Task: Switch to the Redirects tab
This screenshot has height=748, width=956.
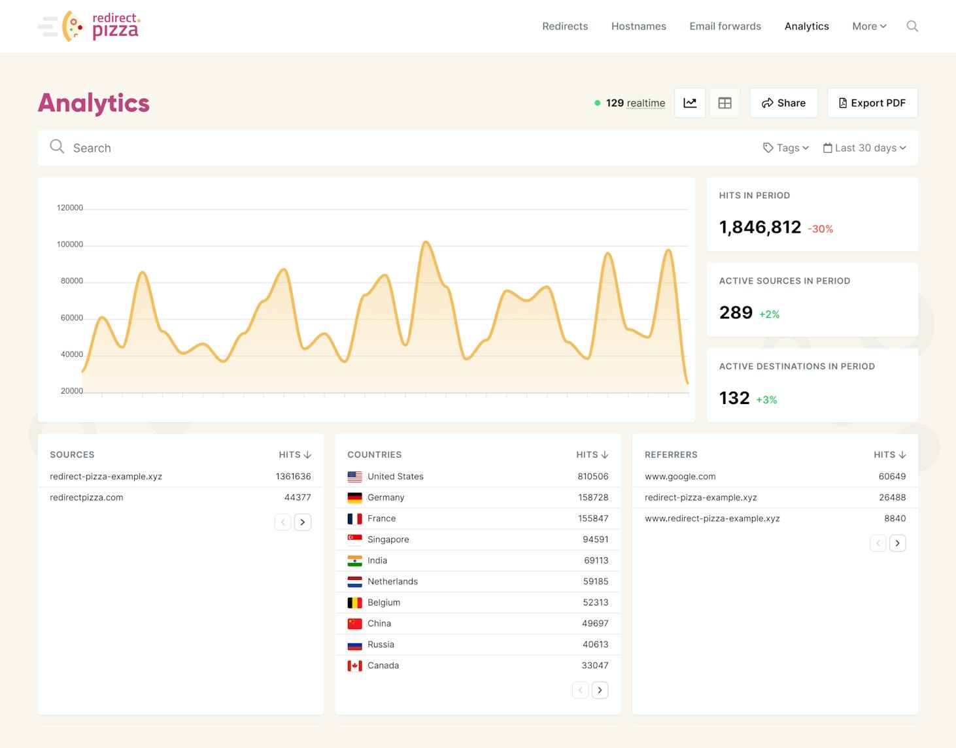Action: tap(564, 26)
